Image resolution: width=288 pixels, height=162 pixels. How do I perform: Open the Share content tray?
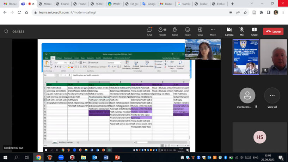[x=254, y=31]
